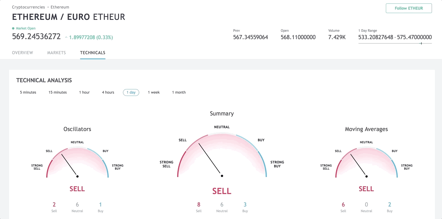
Task: Select the 4 hours timeframe
Action: point(108,92)
